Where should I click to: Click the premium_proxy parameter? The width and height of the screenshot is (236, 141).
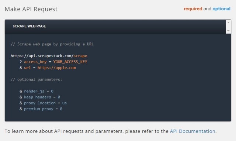[x=39, y=109]
